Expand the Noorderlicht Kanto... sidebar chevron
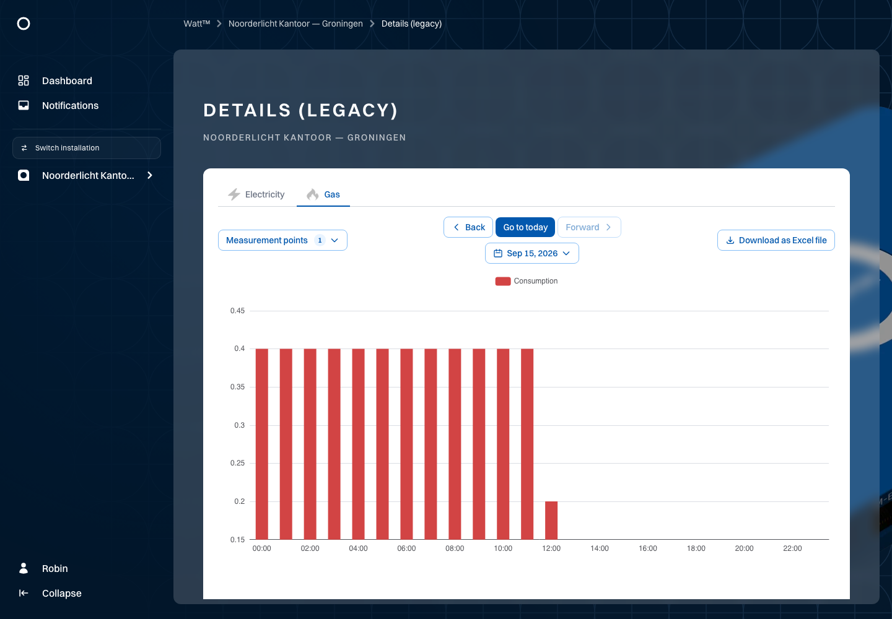 click(150, 175)
